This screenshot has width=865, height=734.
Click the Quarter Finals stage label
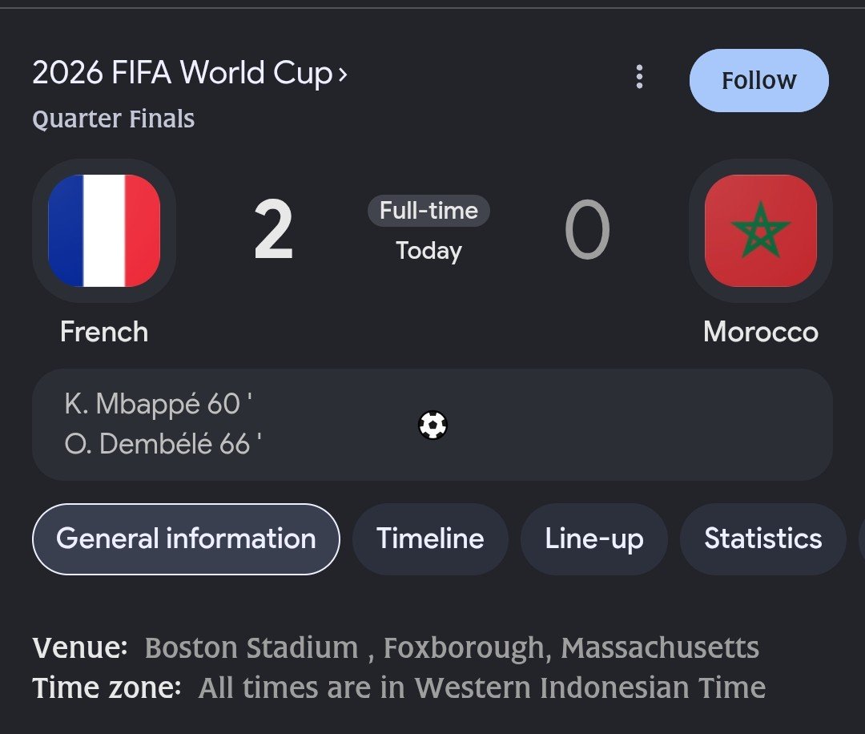point(114,119)
